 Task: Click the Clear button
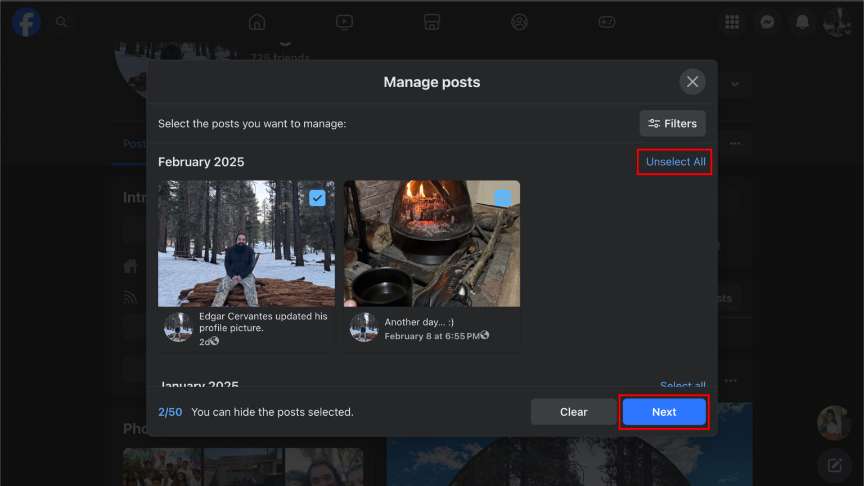point(573,412)
